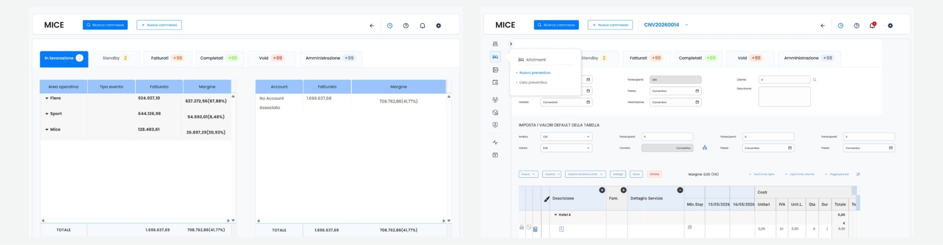This screenshot has width=943, height=245.
Task: Open the user badge shield icon in sidebar
Action: 495,125
